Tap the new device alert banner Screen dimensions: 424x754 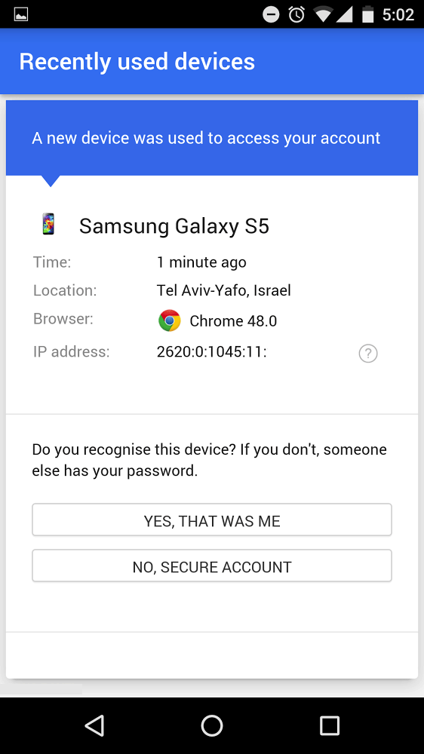point(212,138)
